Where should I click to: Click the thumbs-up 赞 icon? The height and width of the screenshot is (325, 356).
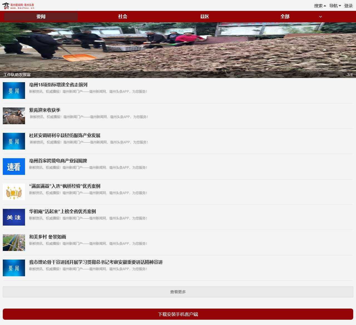click(x=14, y=192)
